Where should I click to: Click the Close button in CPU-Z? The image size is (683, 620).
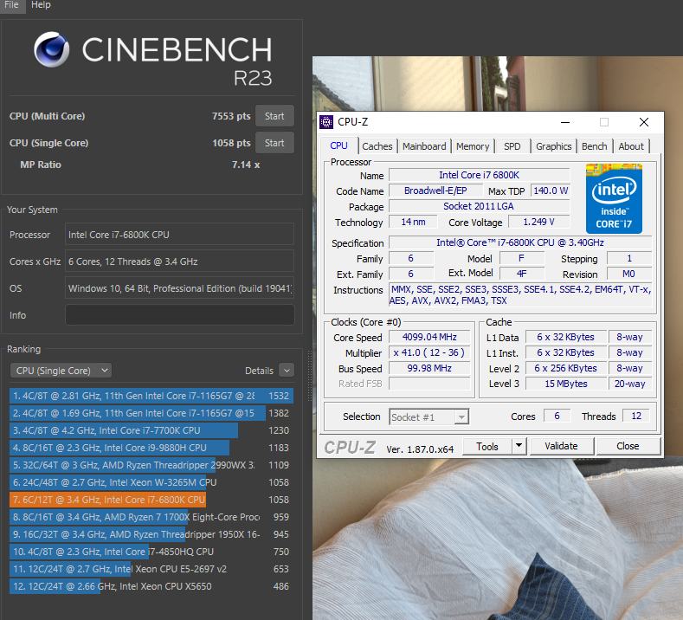628,446
